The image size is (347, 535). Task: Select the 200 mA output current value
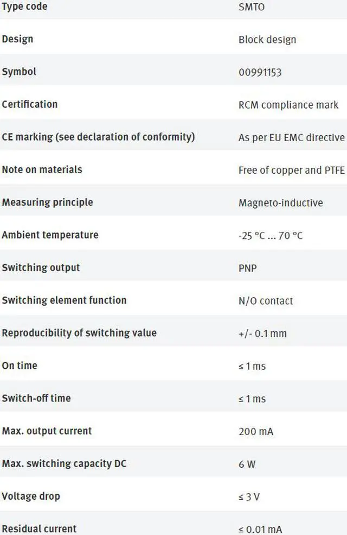(256, 432)
